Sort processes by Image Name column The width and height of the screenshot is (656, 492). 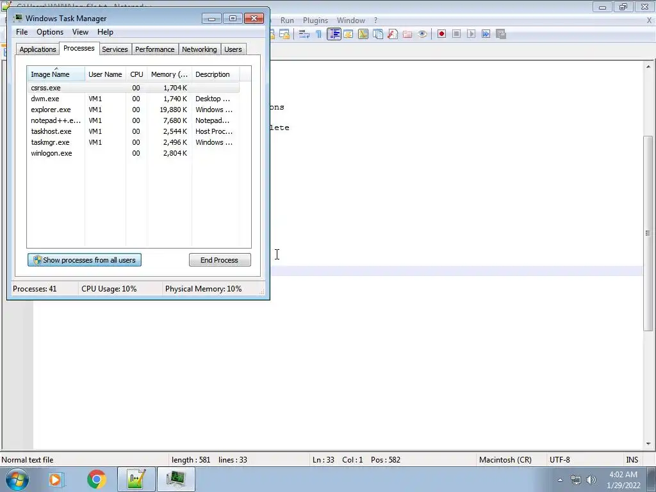[x=56, y=74]
